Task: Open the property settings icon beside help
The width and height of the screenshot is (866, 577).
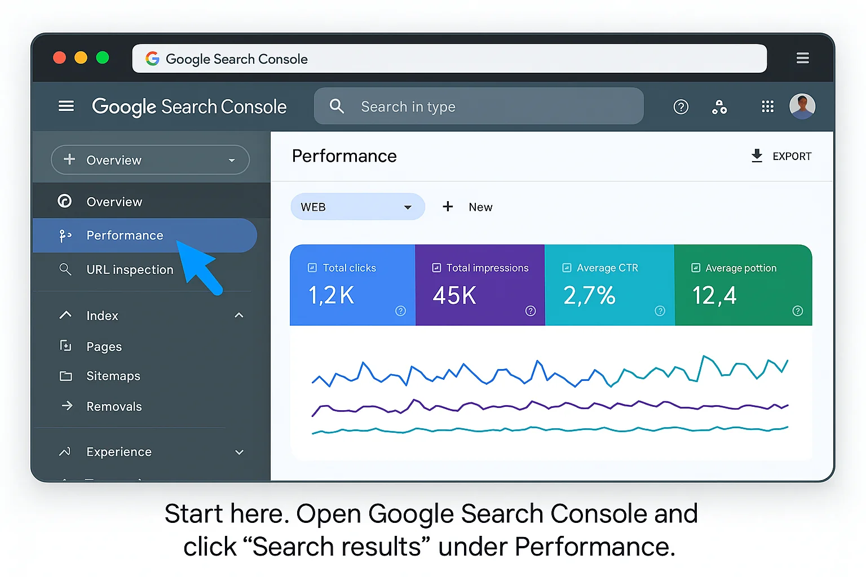Action: [719, 106]
